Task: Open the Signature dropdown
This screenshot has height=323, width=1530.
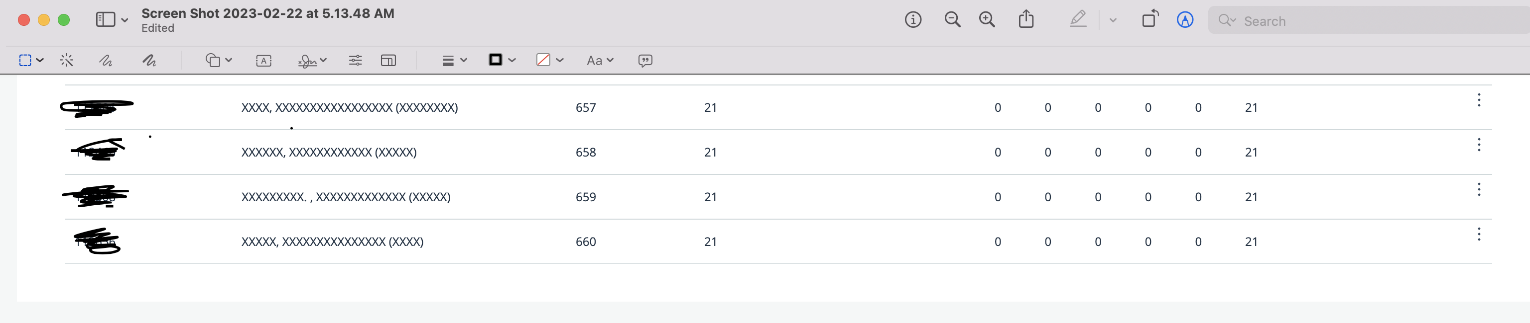Action: (323, 60)
